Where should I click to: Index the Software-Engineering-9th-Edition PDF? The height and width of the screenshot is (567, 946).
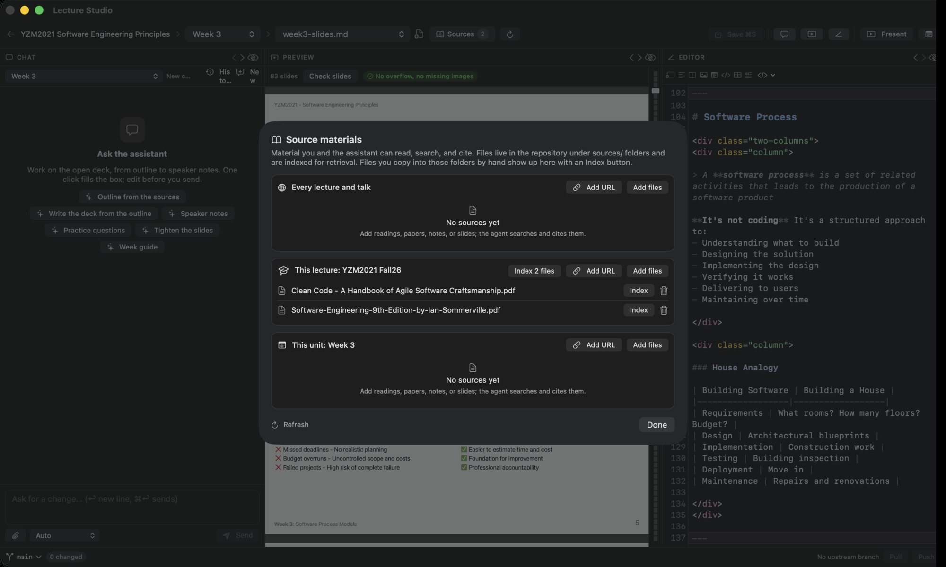[x=639, y=310]
